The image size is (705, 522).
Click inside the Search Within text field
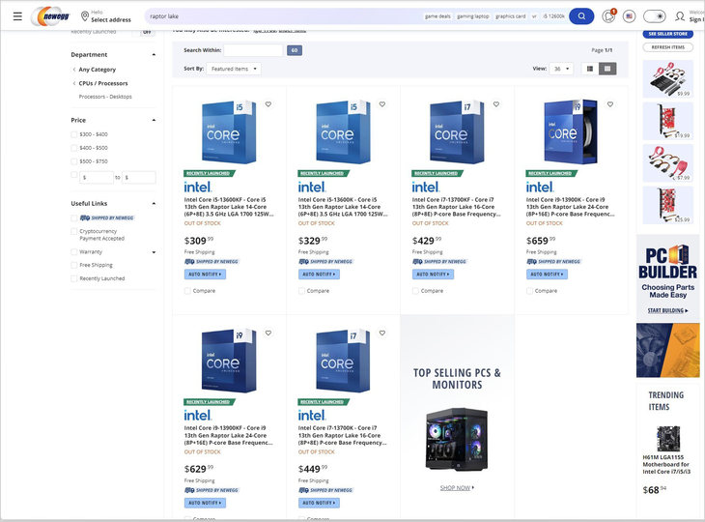point(253,50)
